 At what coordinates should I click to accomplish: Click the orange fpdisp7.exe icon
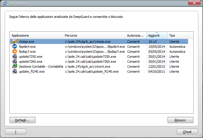coord(14,52)
